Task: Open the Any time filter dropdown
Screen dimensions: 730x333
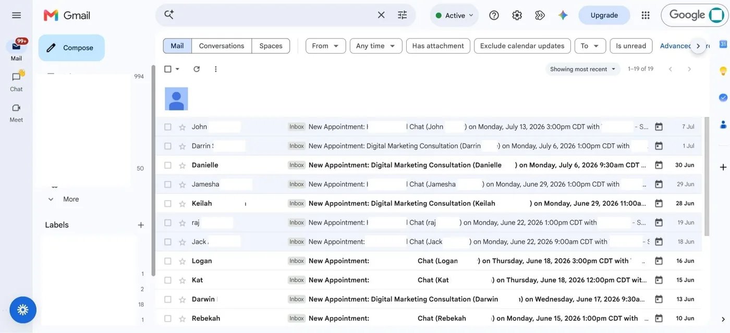Action: [376, 46]
